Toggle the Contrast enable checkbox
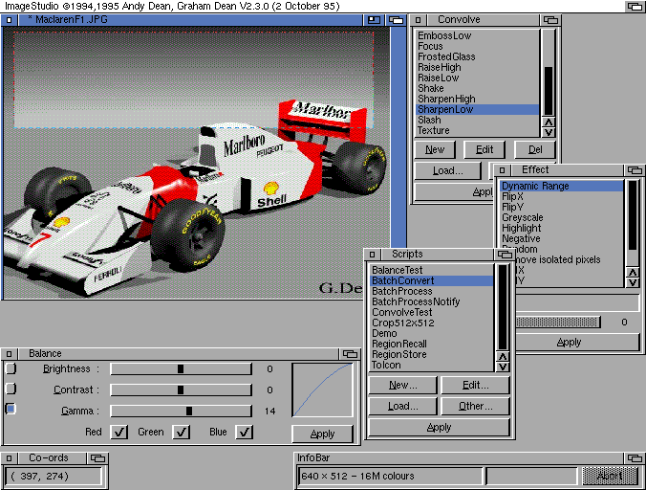This screenshot has width=646, height=490. (x=11, y=389)
